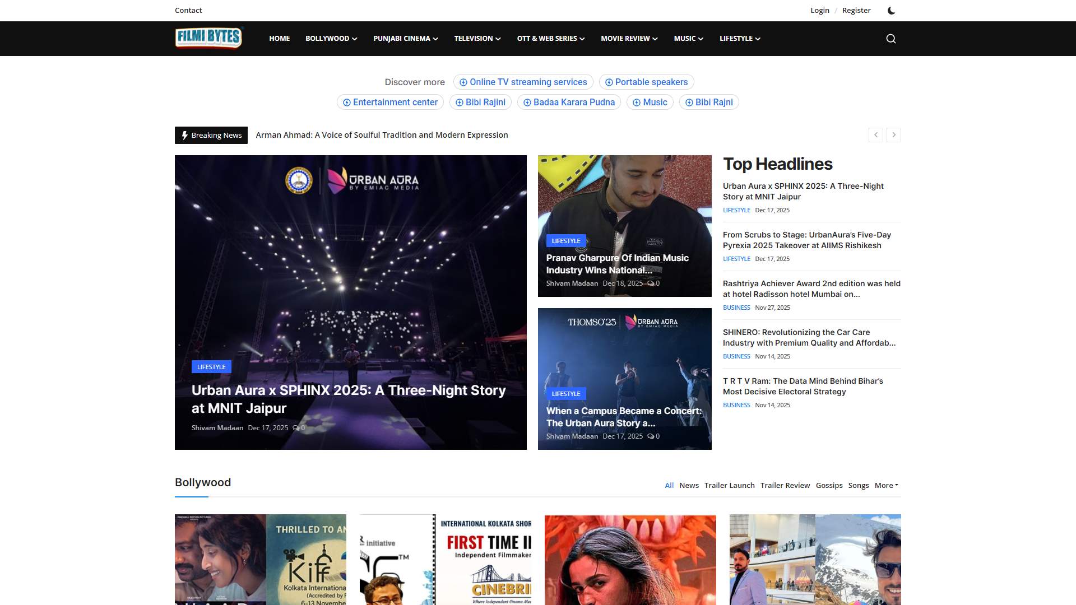Open the More dropdown in Bollywood section
1076x605 pixels.
click(886, 485)
